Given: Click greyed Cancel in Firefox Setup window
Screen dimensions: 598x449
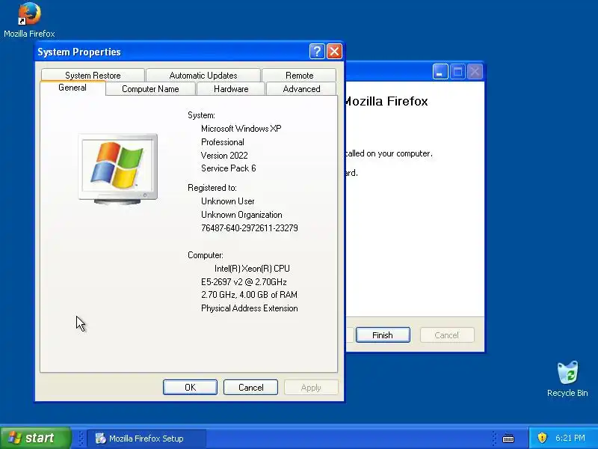Looking at the screenshot, I should 446,335.
